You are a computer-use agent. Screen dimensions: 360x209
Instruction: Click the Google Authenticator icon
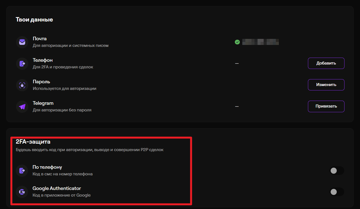click(22, 192)
